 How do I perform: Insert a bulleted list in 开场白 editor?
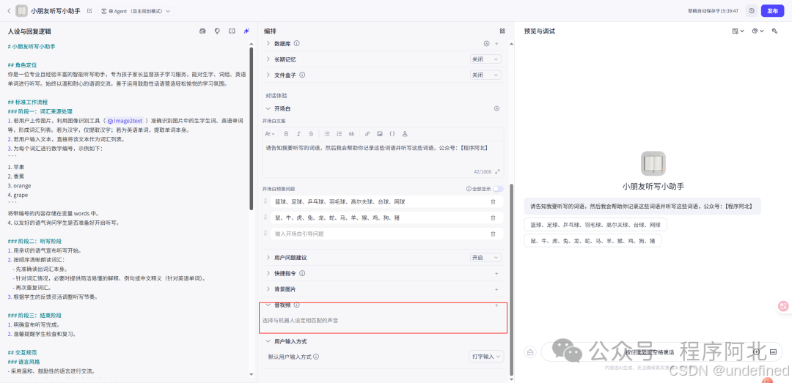tap(327, 134)
